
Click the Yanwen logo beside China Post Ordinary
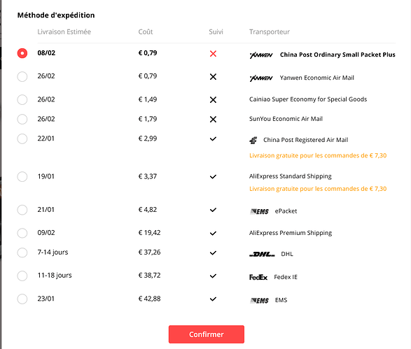tap(261, 55)
